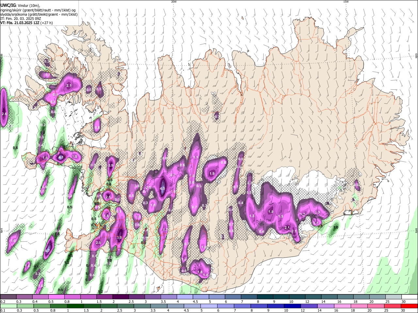This screenshot has width=418, height=313.
Task: Click the '3.0' precipitation value on the map
Action: click(x=119, y=238)
